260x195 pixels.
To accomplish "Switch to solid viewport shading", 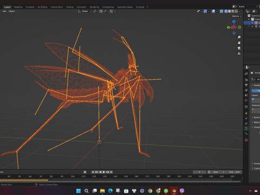I will click(x=230, y=11).
